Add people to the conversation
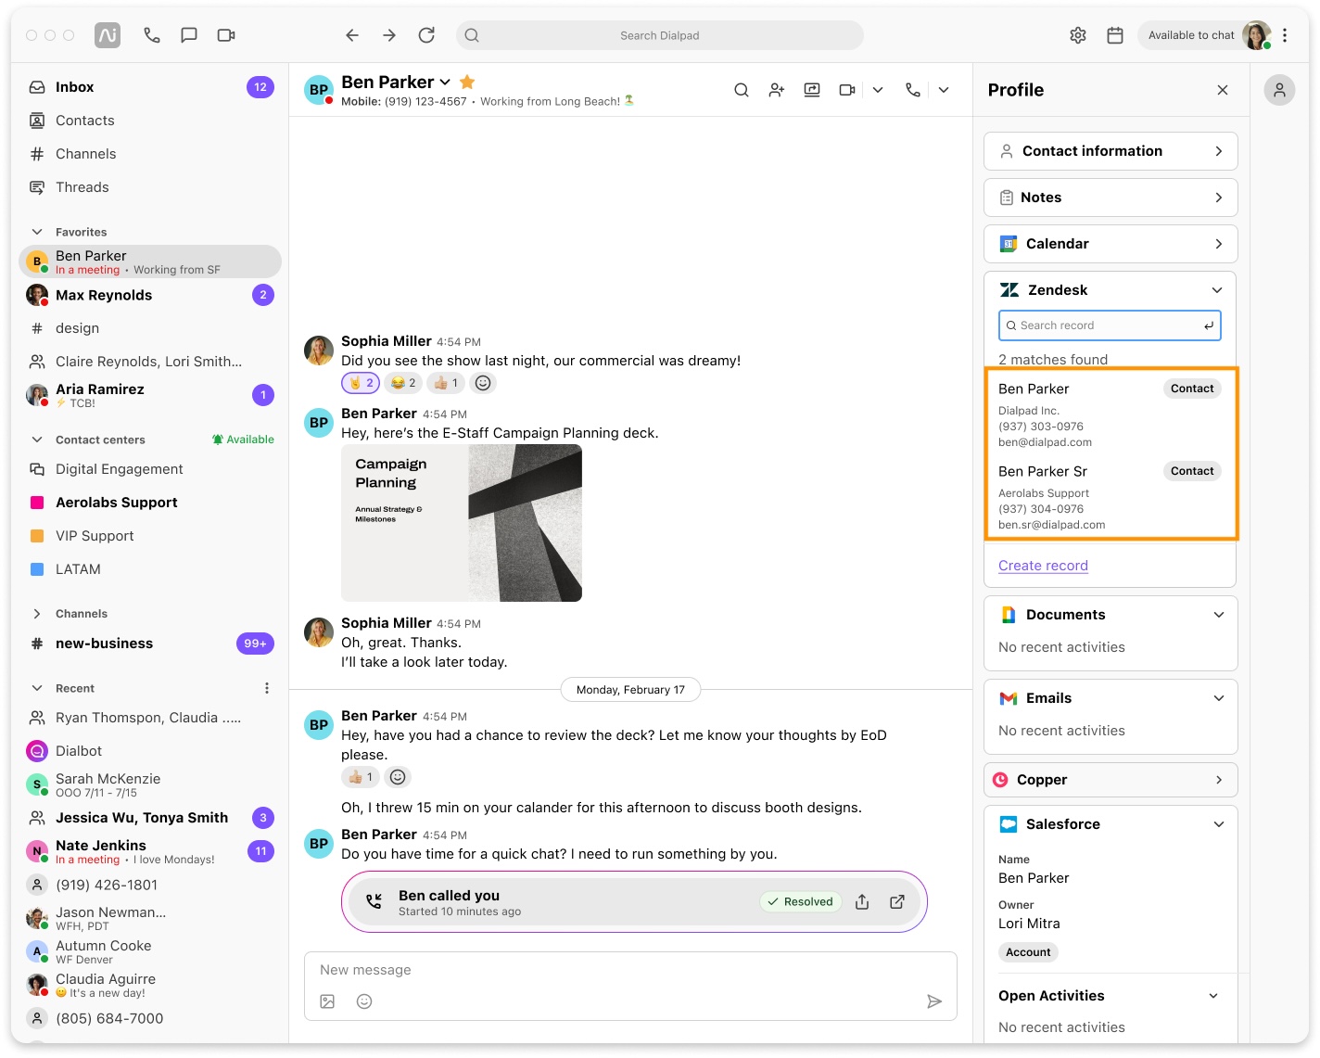 pos(777,90)
